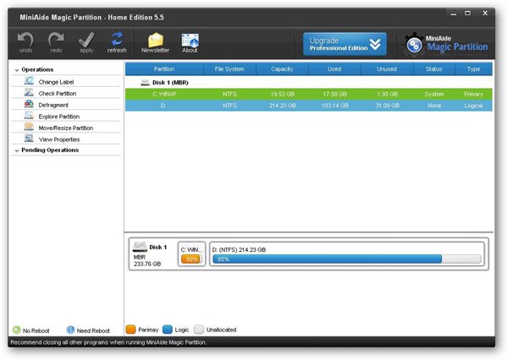The image size is (508, 360).
Task: Click the blue 85% usage bar
Action: click(327, 259)
